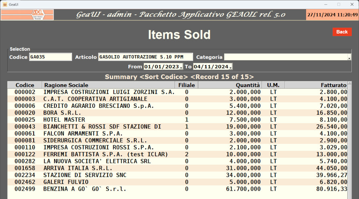The height and width of the screenshot is (199, 359).
Task: Open the To date picker 04/11/2024
Action: coord(230,67)
